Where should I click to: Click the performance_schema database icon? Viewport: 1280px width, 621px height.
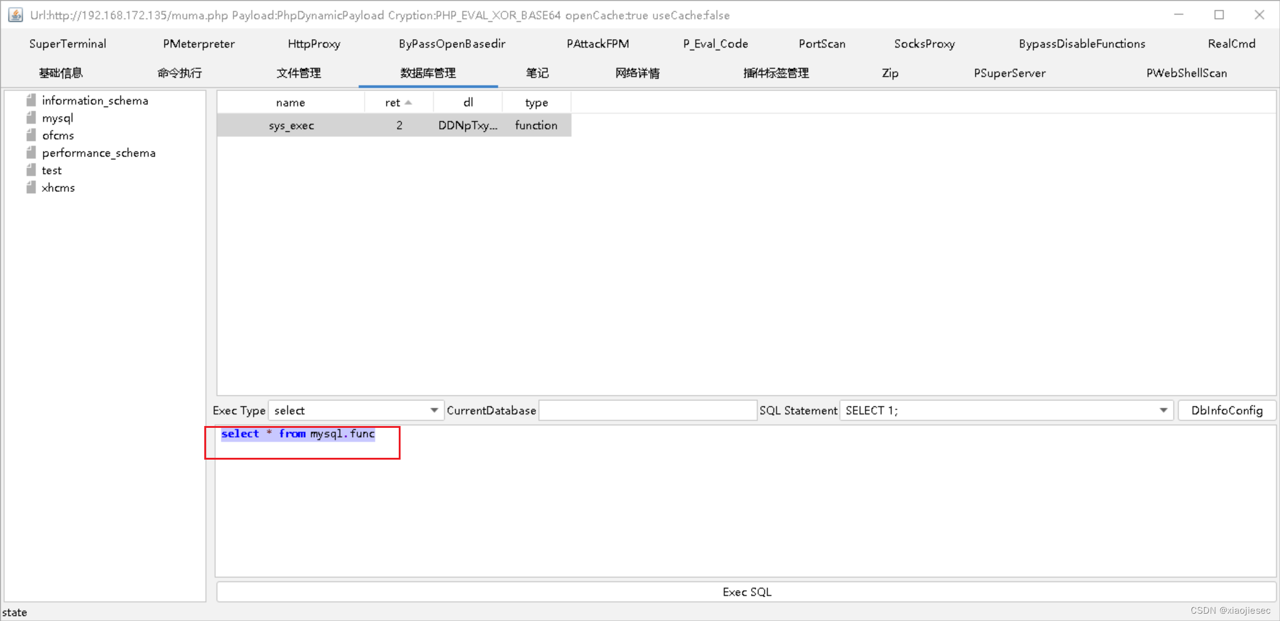point(31,152)
